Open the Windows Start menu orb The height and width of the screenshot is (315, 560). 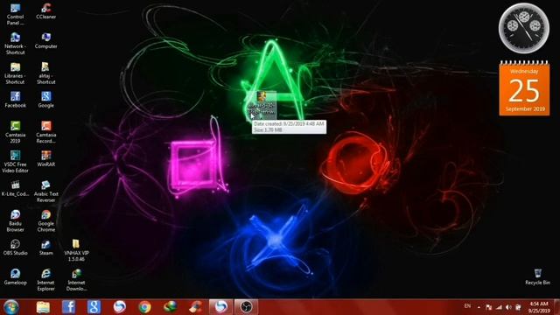[11, 307]
